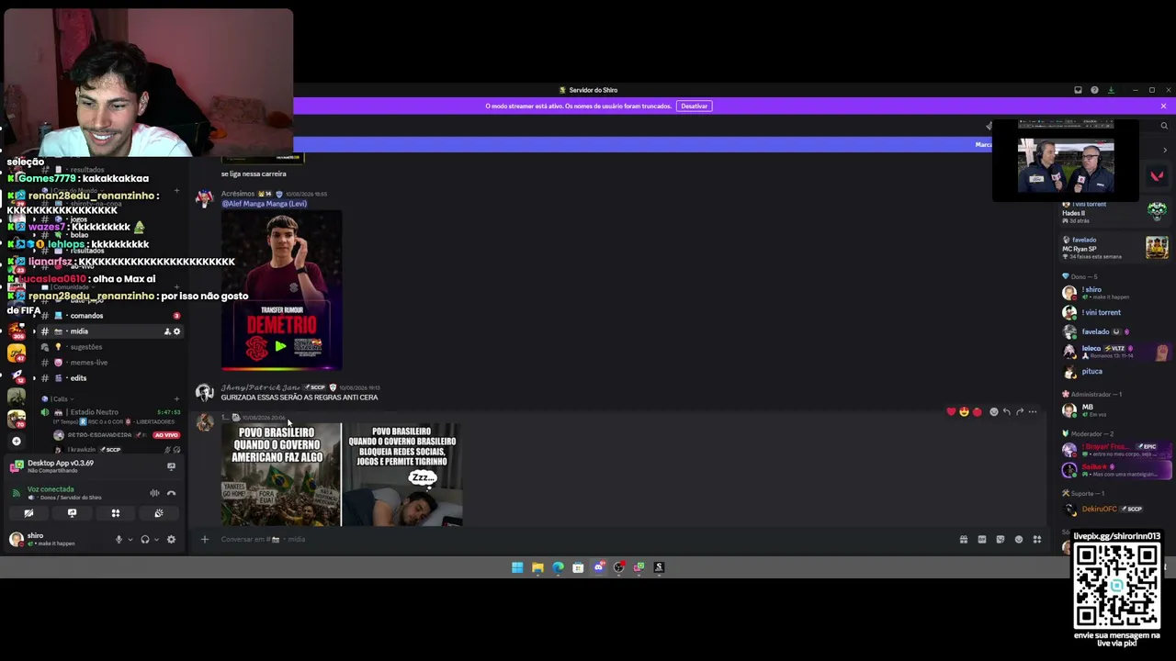This screenshot has width=1176, height=661.
Task: Click the search magnifier icon
Action: point(1164,126)
